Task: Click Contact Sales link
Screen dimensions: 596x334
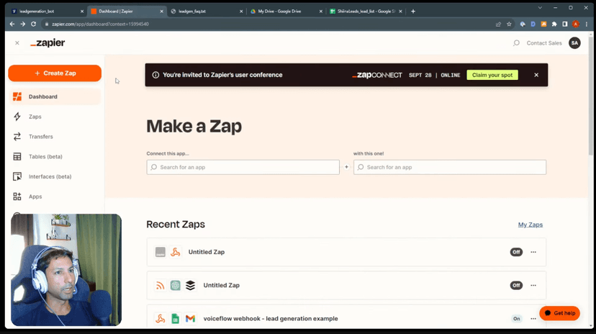Action: [544, 43]
